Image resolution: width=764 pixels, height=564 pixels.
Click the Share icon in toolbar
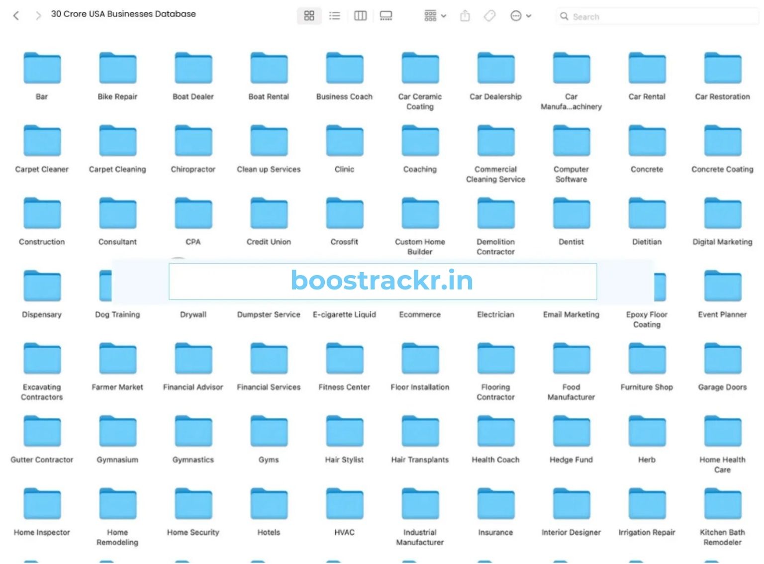pos(465,16)
